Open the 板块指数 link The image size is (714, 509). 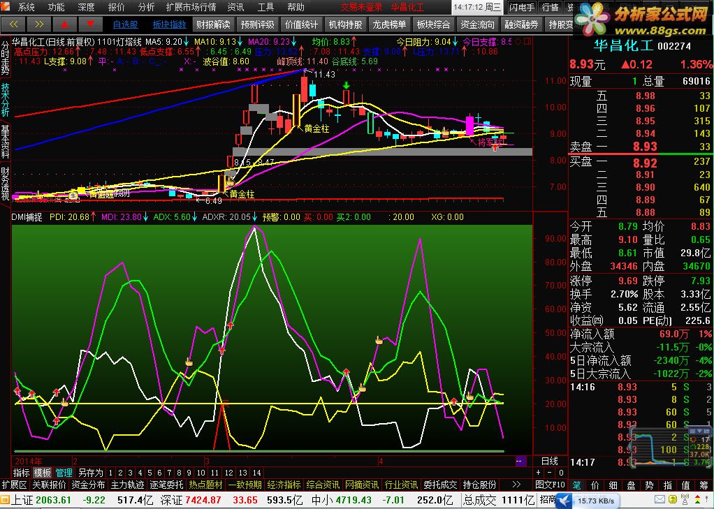[169, 24]
